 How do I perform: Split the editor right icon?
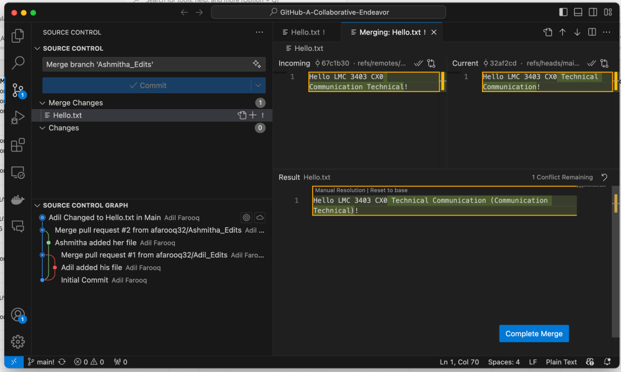pos(592,32)
